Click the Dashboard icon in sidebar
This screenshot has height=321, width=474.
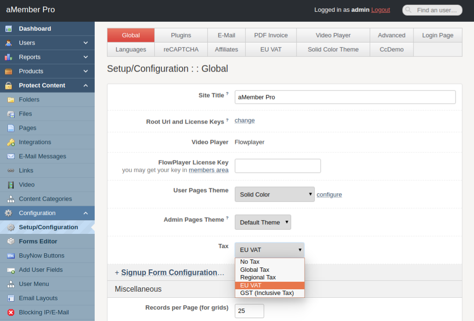coord(9,29)
